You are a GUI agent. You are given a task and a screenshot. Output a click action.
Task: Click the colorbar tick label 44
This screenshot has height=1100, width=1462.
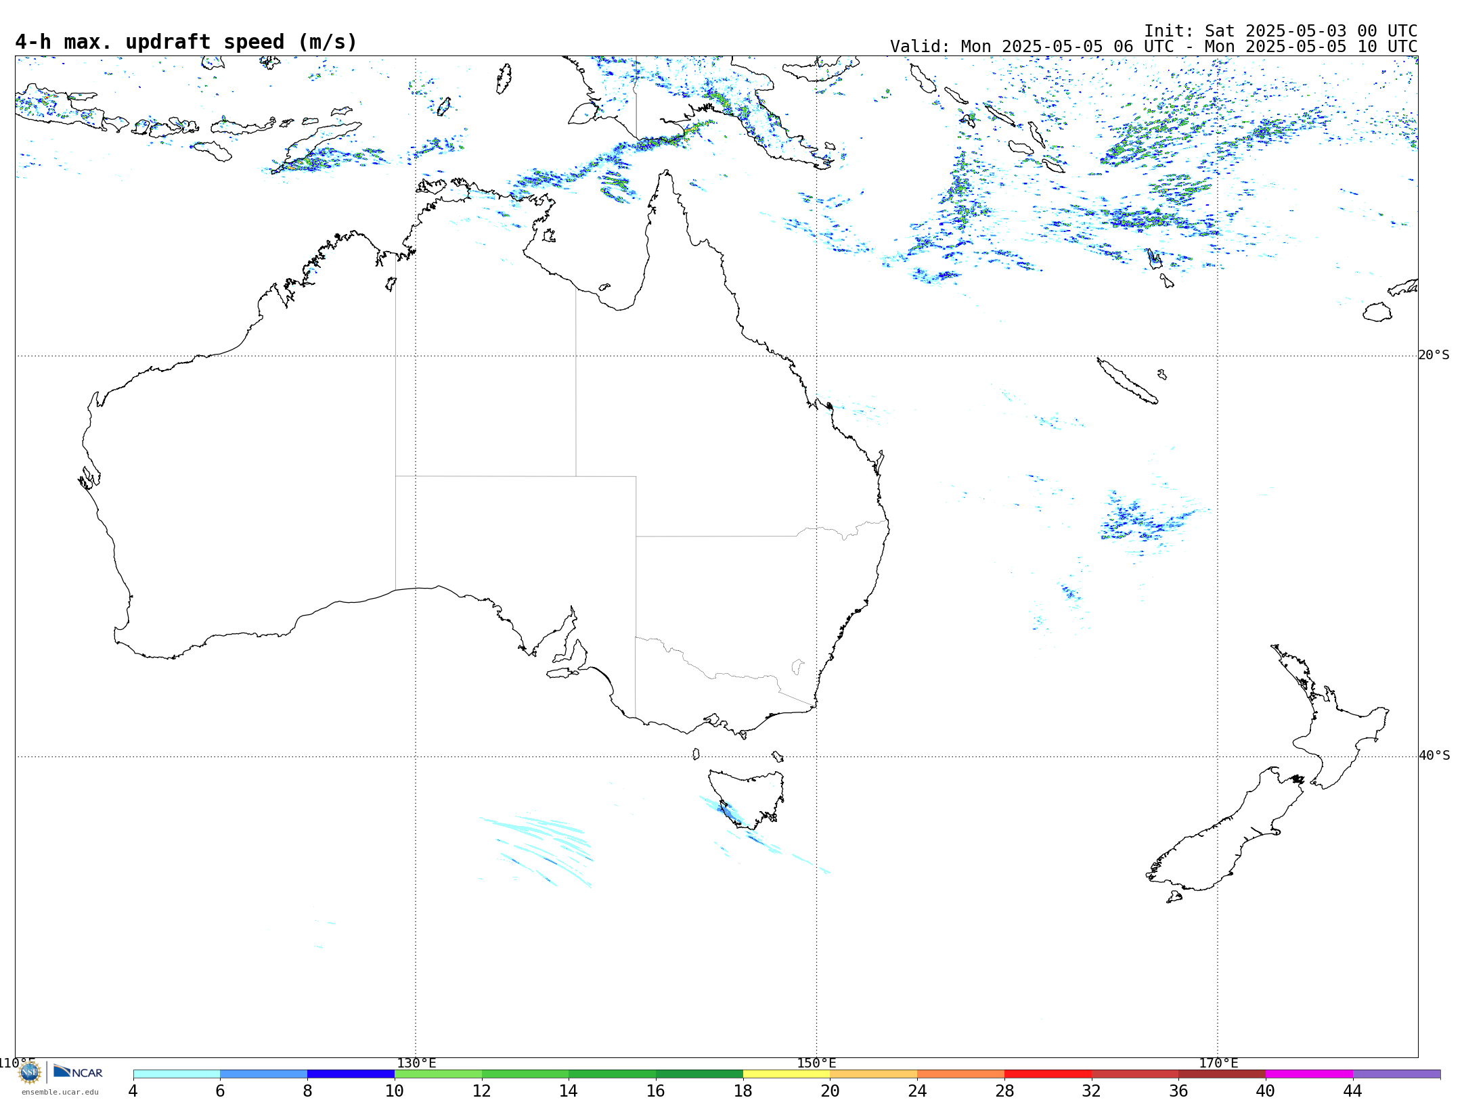(x=1353, y=1091)
